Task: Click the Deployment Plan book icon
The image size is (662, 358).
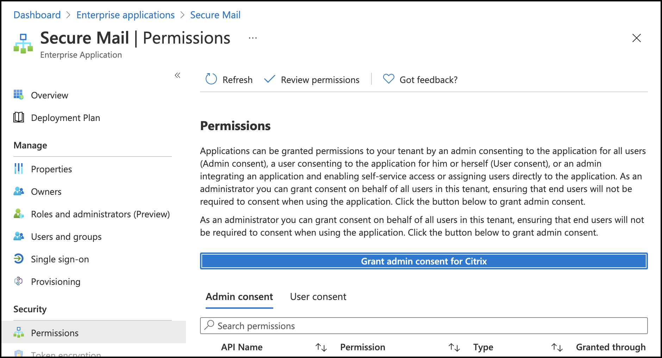Action: [x=19, y=117]
